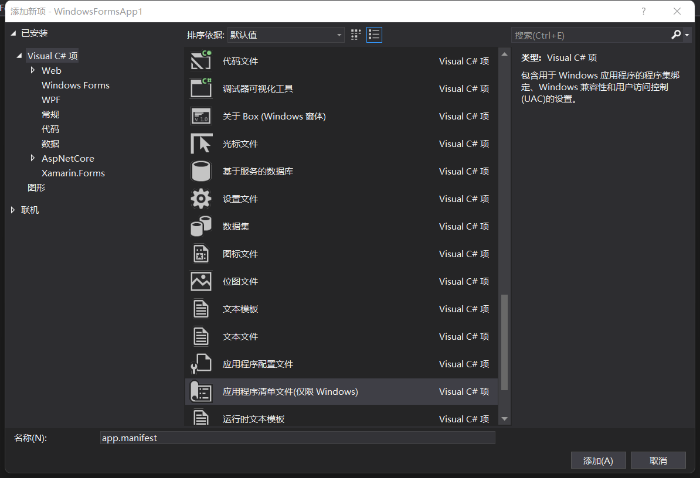The width and height of the screenshot is (700, 478).
Task: Click 应用程序清单文件(仅限 Windows) row text
Action: tap(290, 391)
